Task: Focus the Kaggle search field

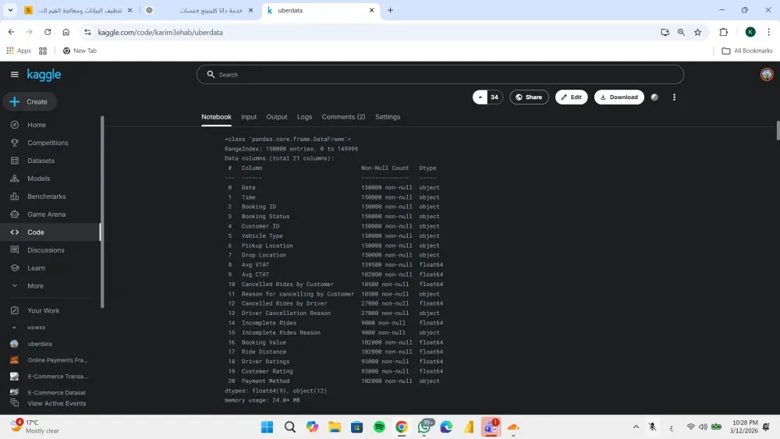Action: point(440,75)
